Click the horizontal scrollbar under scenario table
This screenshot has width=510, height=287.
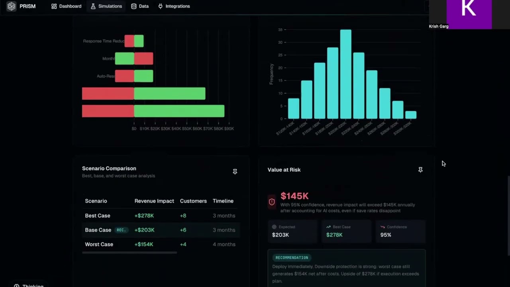pyautogui.click(x=129, y=252)
